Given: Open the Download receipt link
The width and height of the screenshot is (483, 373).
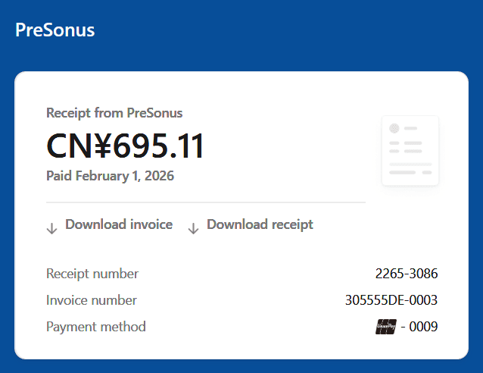Looking at the screenshot, I should point(260,224).
